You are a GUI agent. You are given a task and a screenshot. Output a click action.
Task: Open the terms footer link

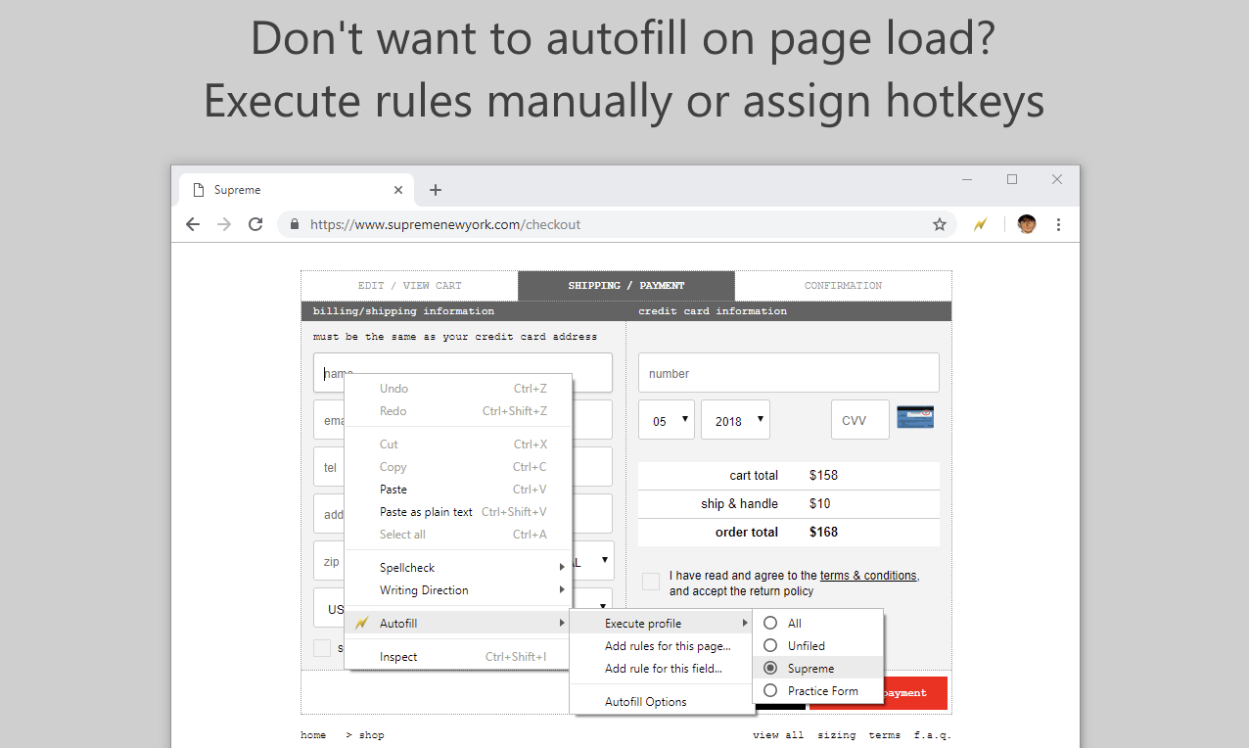tap(885, 735)
